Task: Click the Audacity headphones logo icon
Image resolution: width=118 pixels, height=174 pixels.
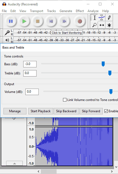Action: [4, 4]
